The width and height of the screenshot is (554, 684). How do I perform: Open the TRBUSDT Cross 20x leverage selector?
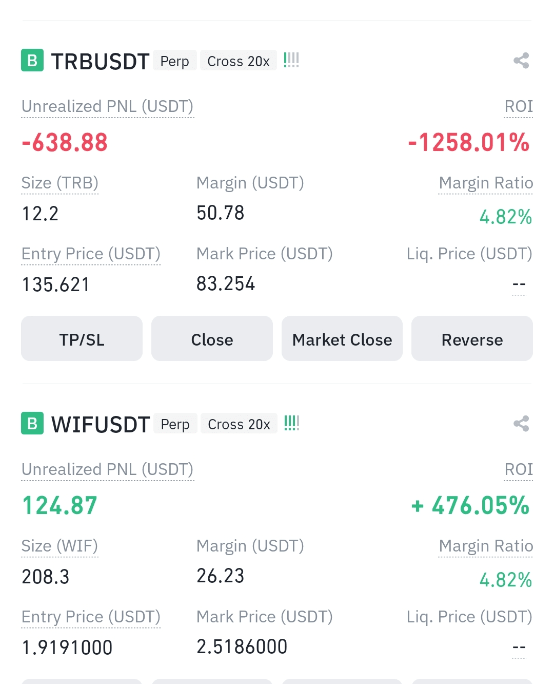click(x=239, y=61)
